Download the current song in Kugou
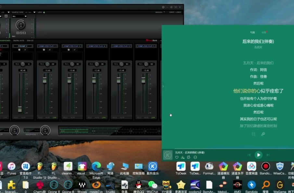 [x=183, y=157]
